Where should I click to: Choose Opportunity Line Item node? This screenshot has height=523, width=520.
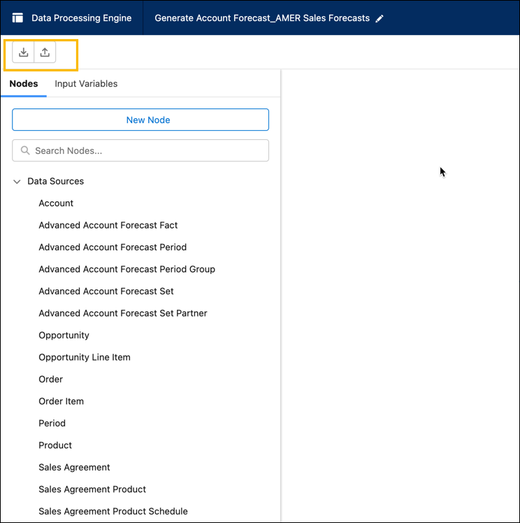[x=85, y=357]
